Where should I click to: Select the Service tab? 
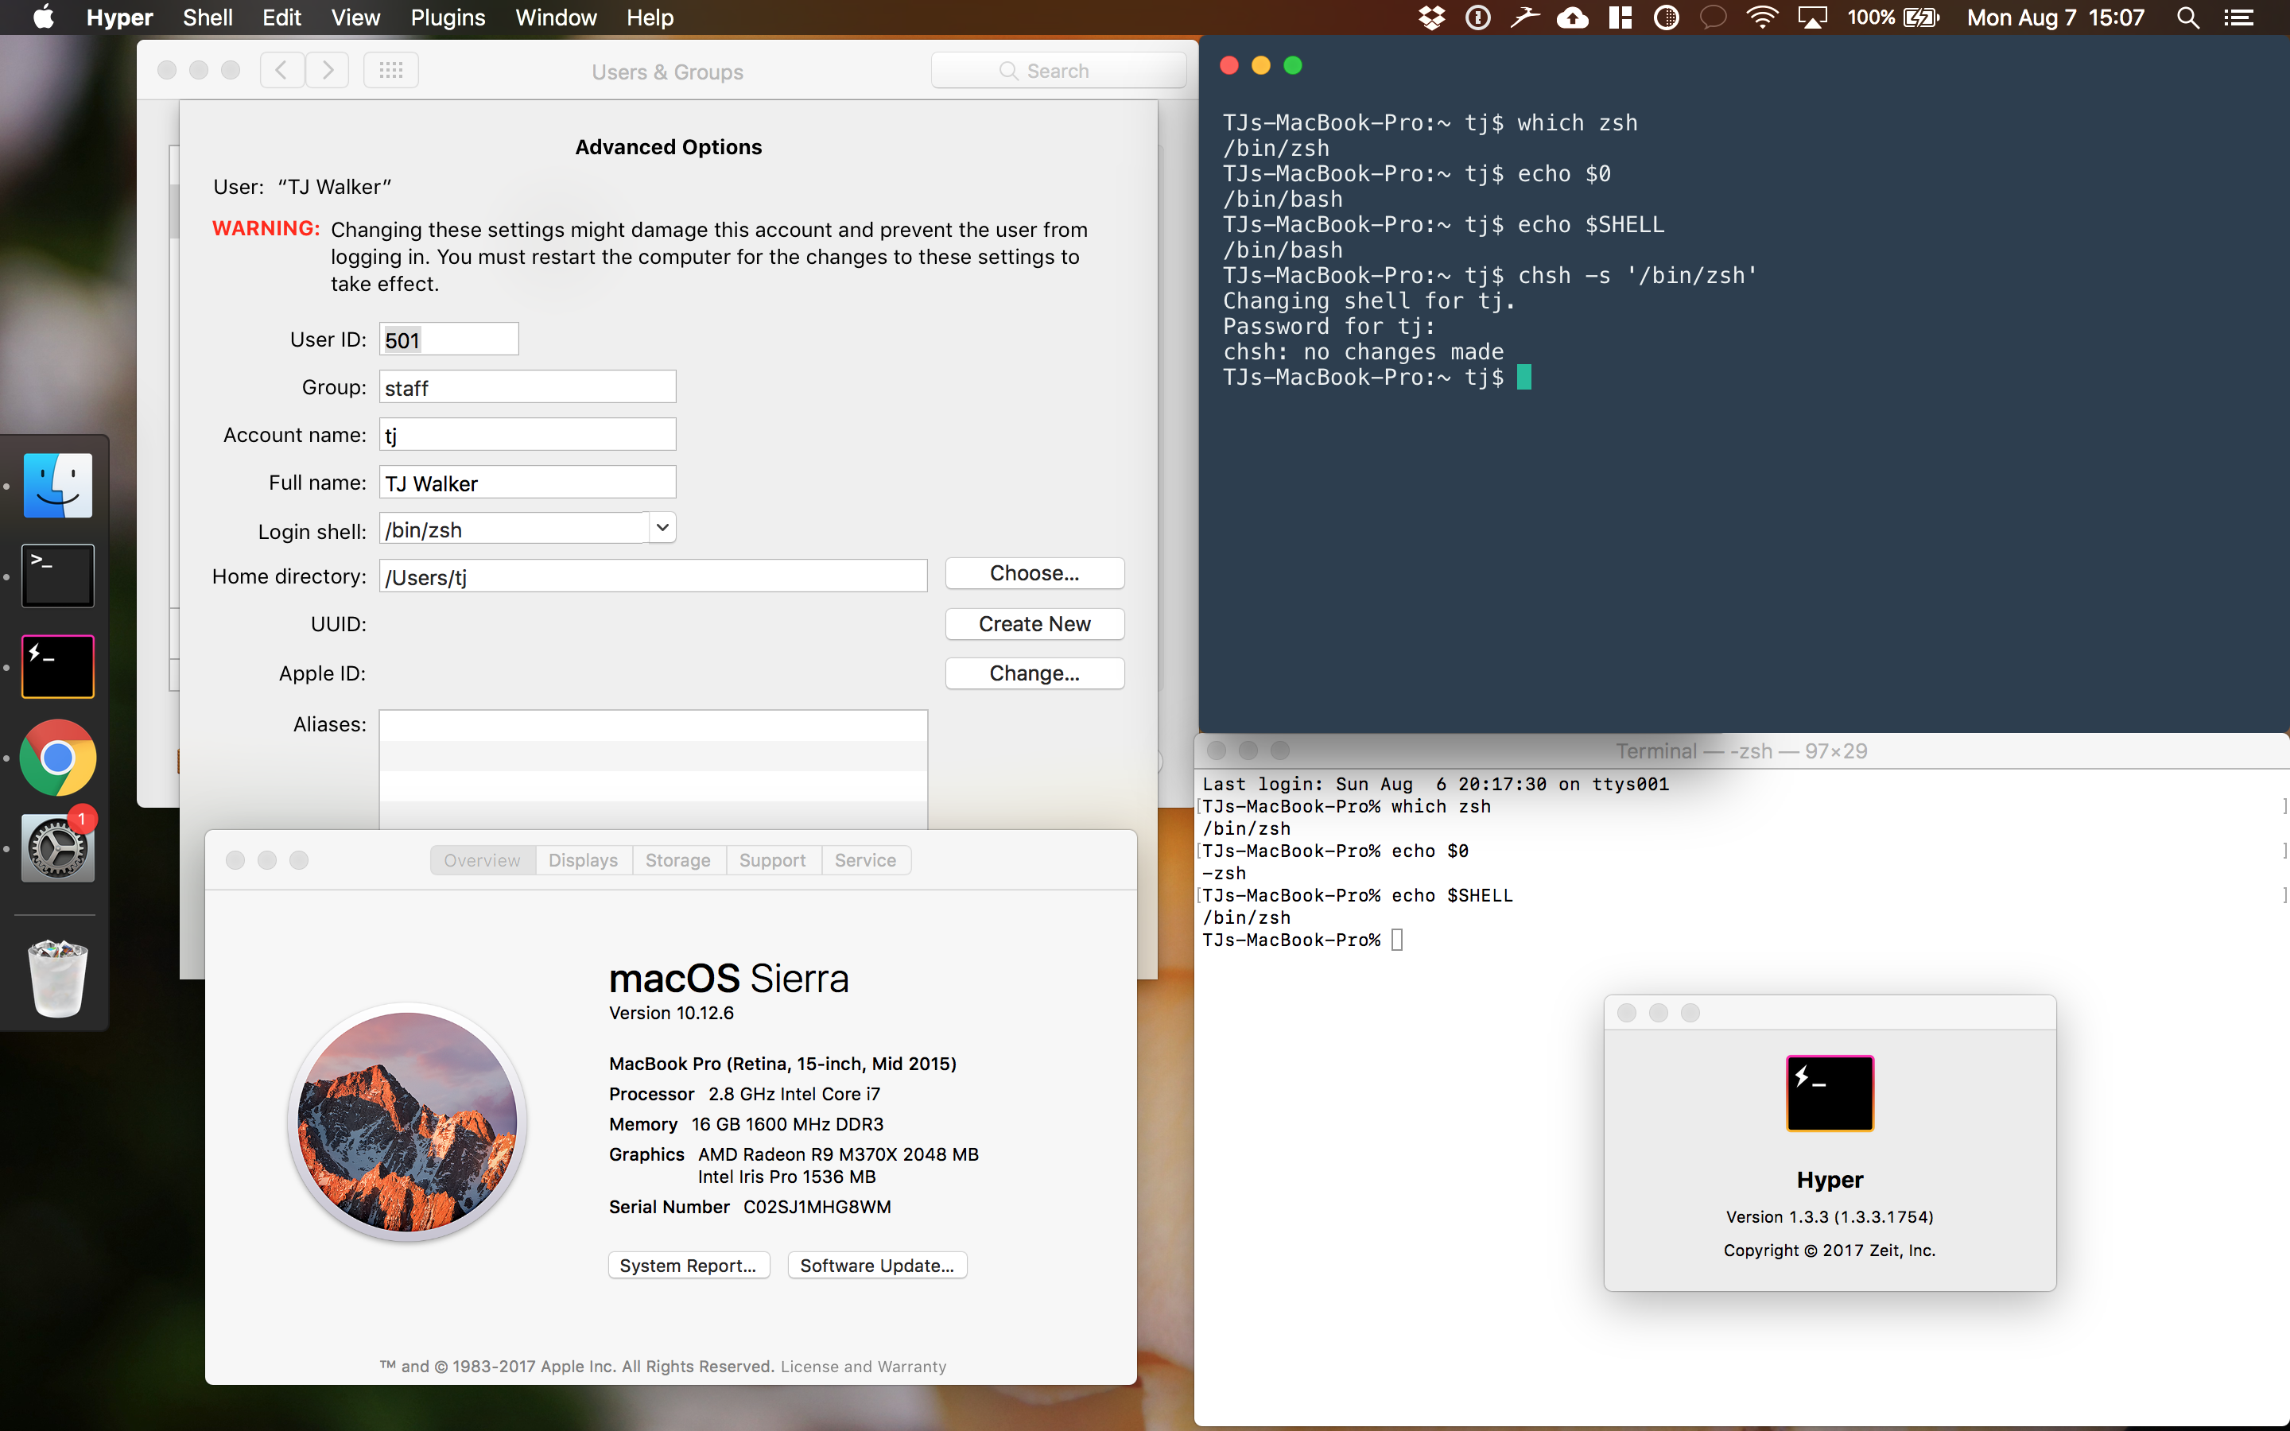(x=866, y=859)
